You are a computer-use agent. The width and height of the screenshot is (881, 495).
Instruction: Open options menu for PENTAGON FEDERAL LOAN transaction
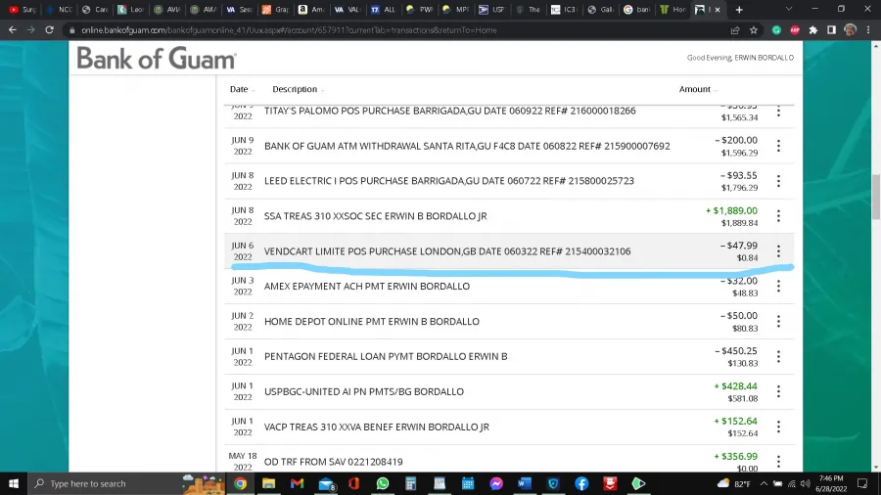click(x=778, y=356)
